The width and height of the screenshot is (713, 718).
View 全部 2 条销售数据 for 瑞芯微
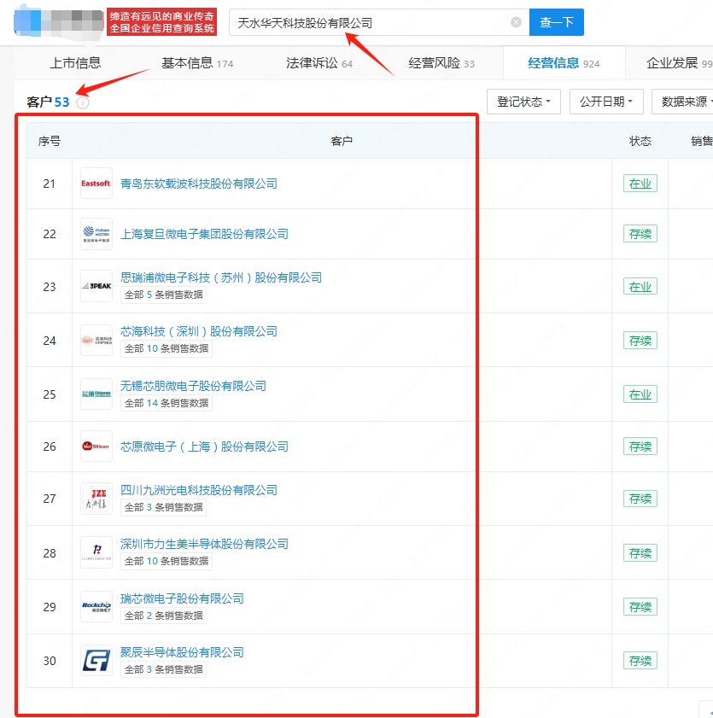click(163, 616)
